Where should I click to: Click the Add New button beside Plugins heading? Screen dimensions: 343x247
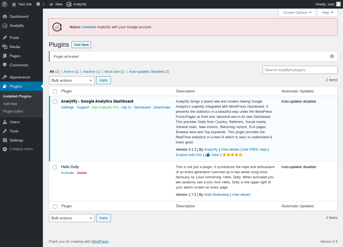coord(81,45)
